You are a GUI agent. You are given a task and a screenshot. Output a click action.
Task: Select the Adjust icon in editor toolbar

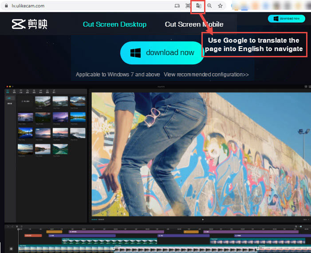pyautogui.click(x=54, y=91)
